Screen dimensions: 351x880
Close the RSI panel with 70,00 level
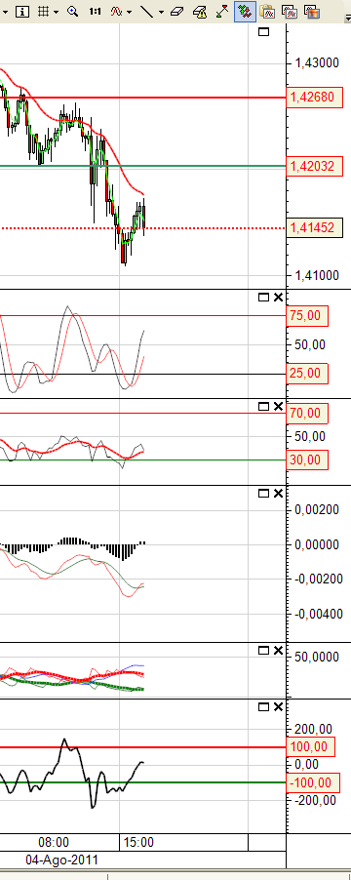278,406
